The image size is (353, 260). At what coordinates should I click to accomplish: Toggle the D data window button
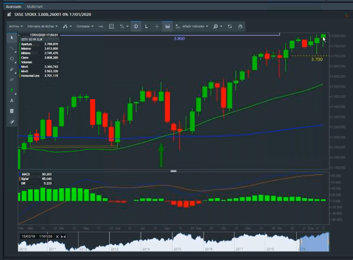(136, 26)
